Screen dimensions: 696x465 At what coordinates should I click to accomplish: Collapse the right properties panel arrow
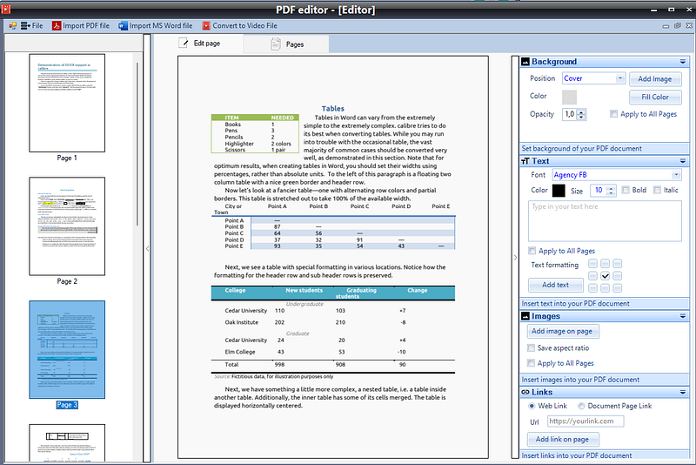coord(515,257)
